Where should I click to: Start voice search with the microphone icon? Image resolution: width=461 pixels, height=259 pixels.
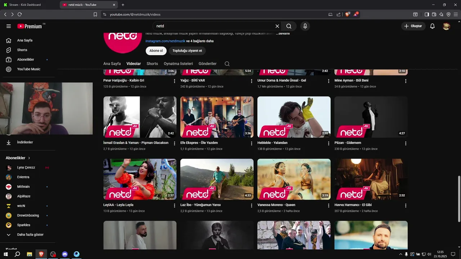tap(305, 26)
